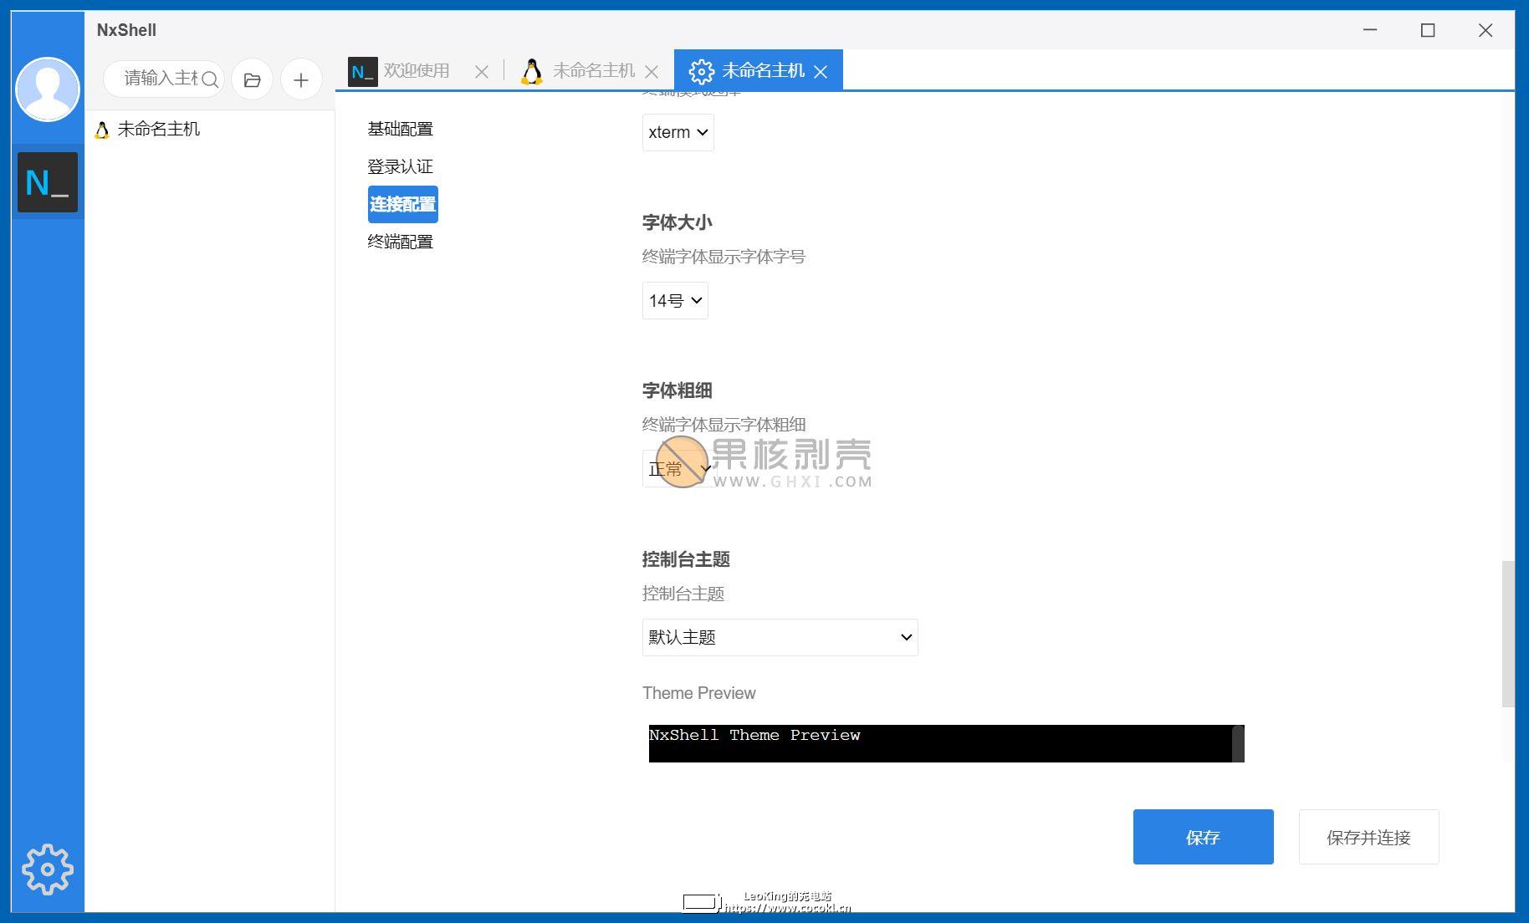Close the 欢迎使用 tab
Viewport: 1529px width, 923px height.
482,72
